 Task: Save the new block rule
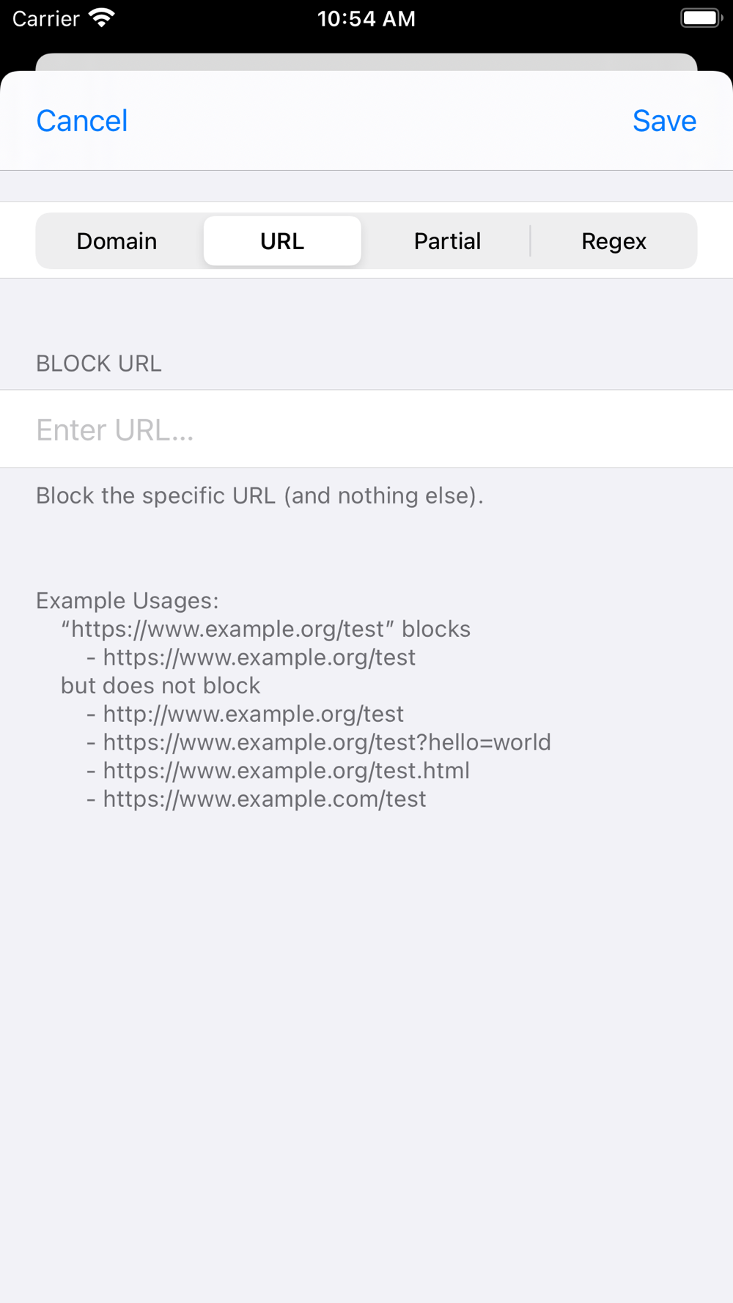pyautogui.click(x=664, y=121)
